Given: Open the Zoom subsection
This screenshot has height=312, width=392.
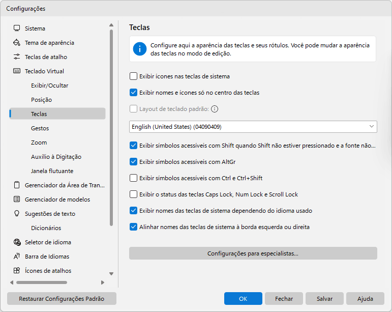Looking at the screenshot, I should click(57, 143).
